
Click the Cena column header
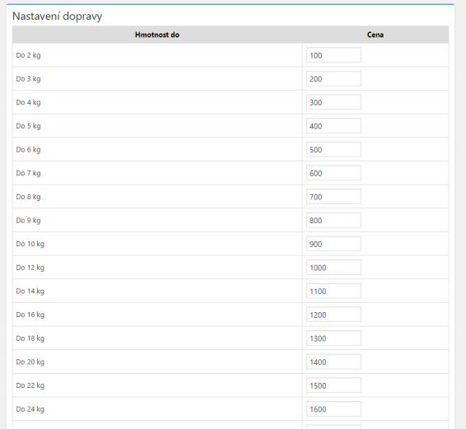coord(375,35)
